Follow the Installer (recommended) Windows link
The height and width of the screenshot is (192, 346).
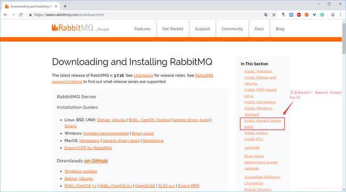106,133
